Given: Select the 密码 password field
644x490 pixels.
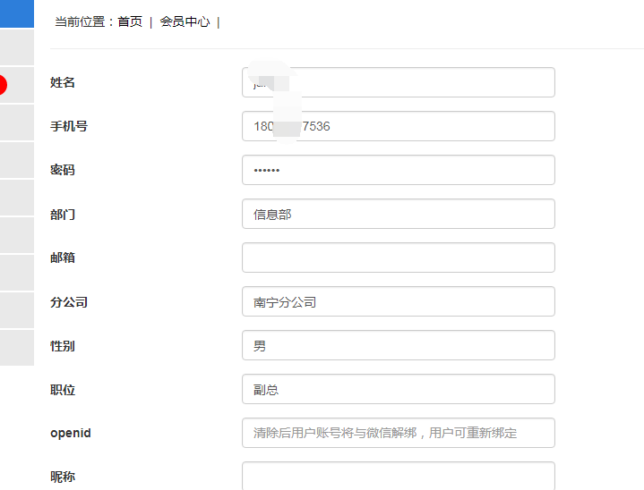Looking at the screenshot, I should pos(399,170).
